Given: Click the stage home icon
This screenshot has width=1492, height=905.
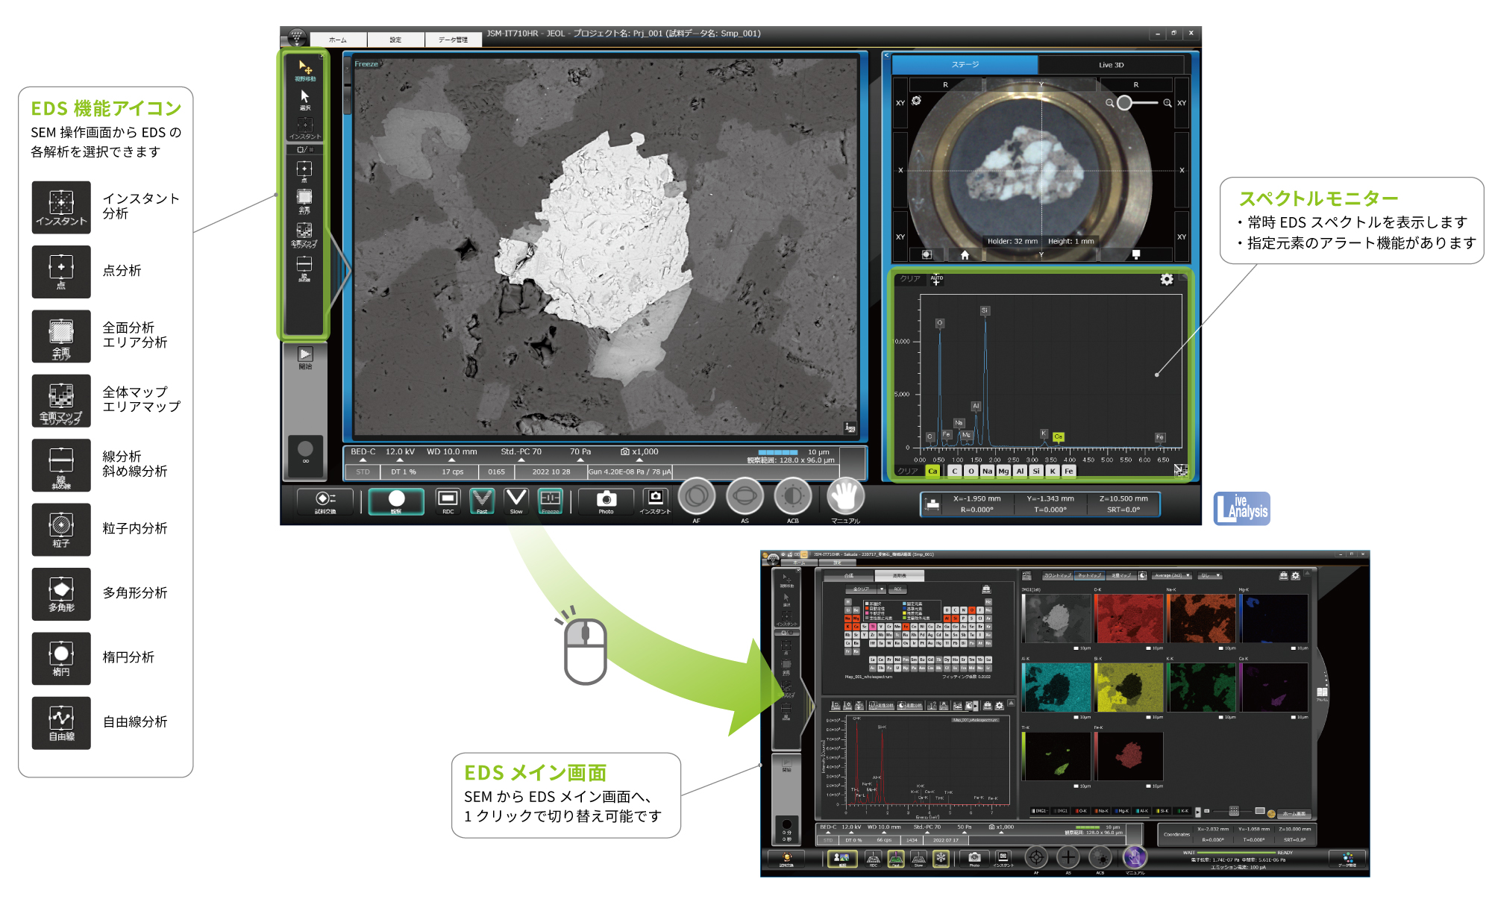Looking at the screenshot, I should 965,254.
